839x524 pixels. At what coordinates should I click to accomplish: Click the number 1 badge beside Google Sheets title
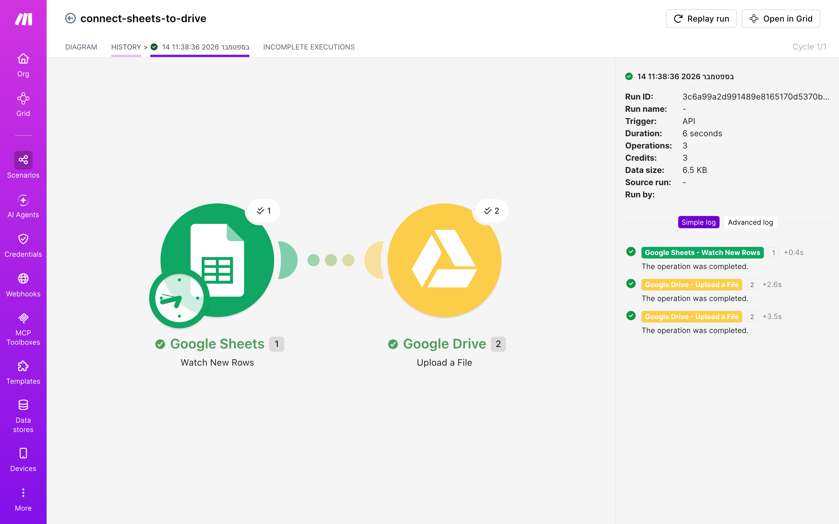277,344
